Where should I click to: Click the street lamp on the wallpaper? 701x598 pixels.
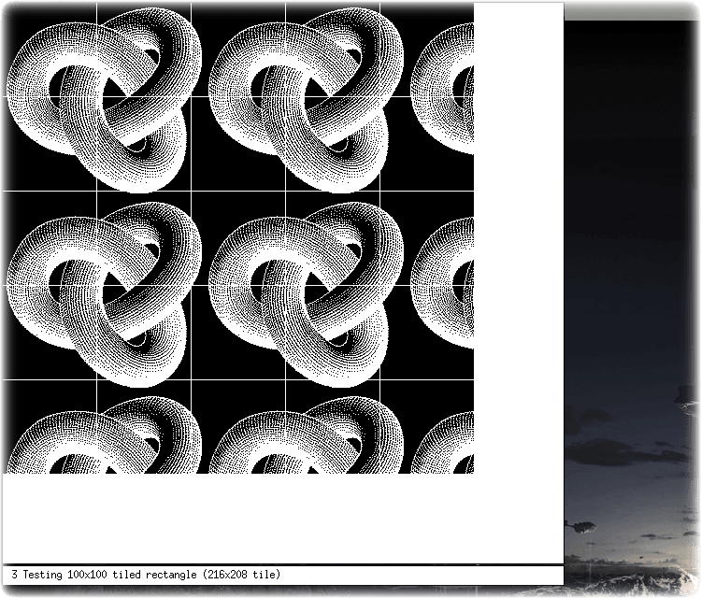(x=580, y=527)
